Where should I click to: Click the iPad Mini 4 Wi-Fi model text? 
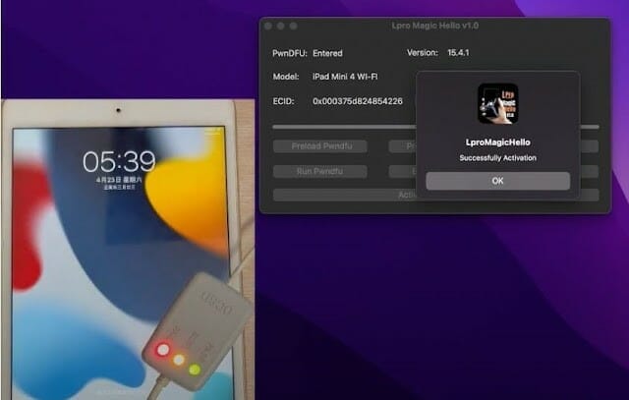click(345, 77)
